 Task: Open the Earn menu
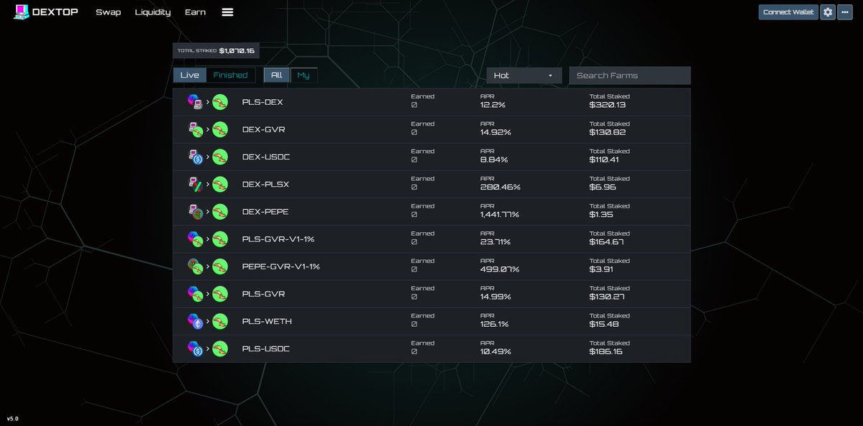195,12
